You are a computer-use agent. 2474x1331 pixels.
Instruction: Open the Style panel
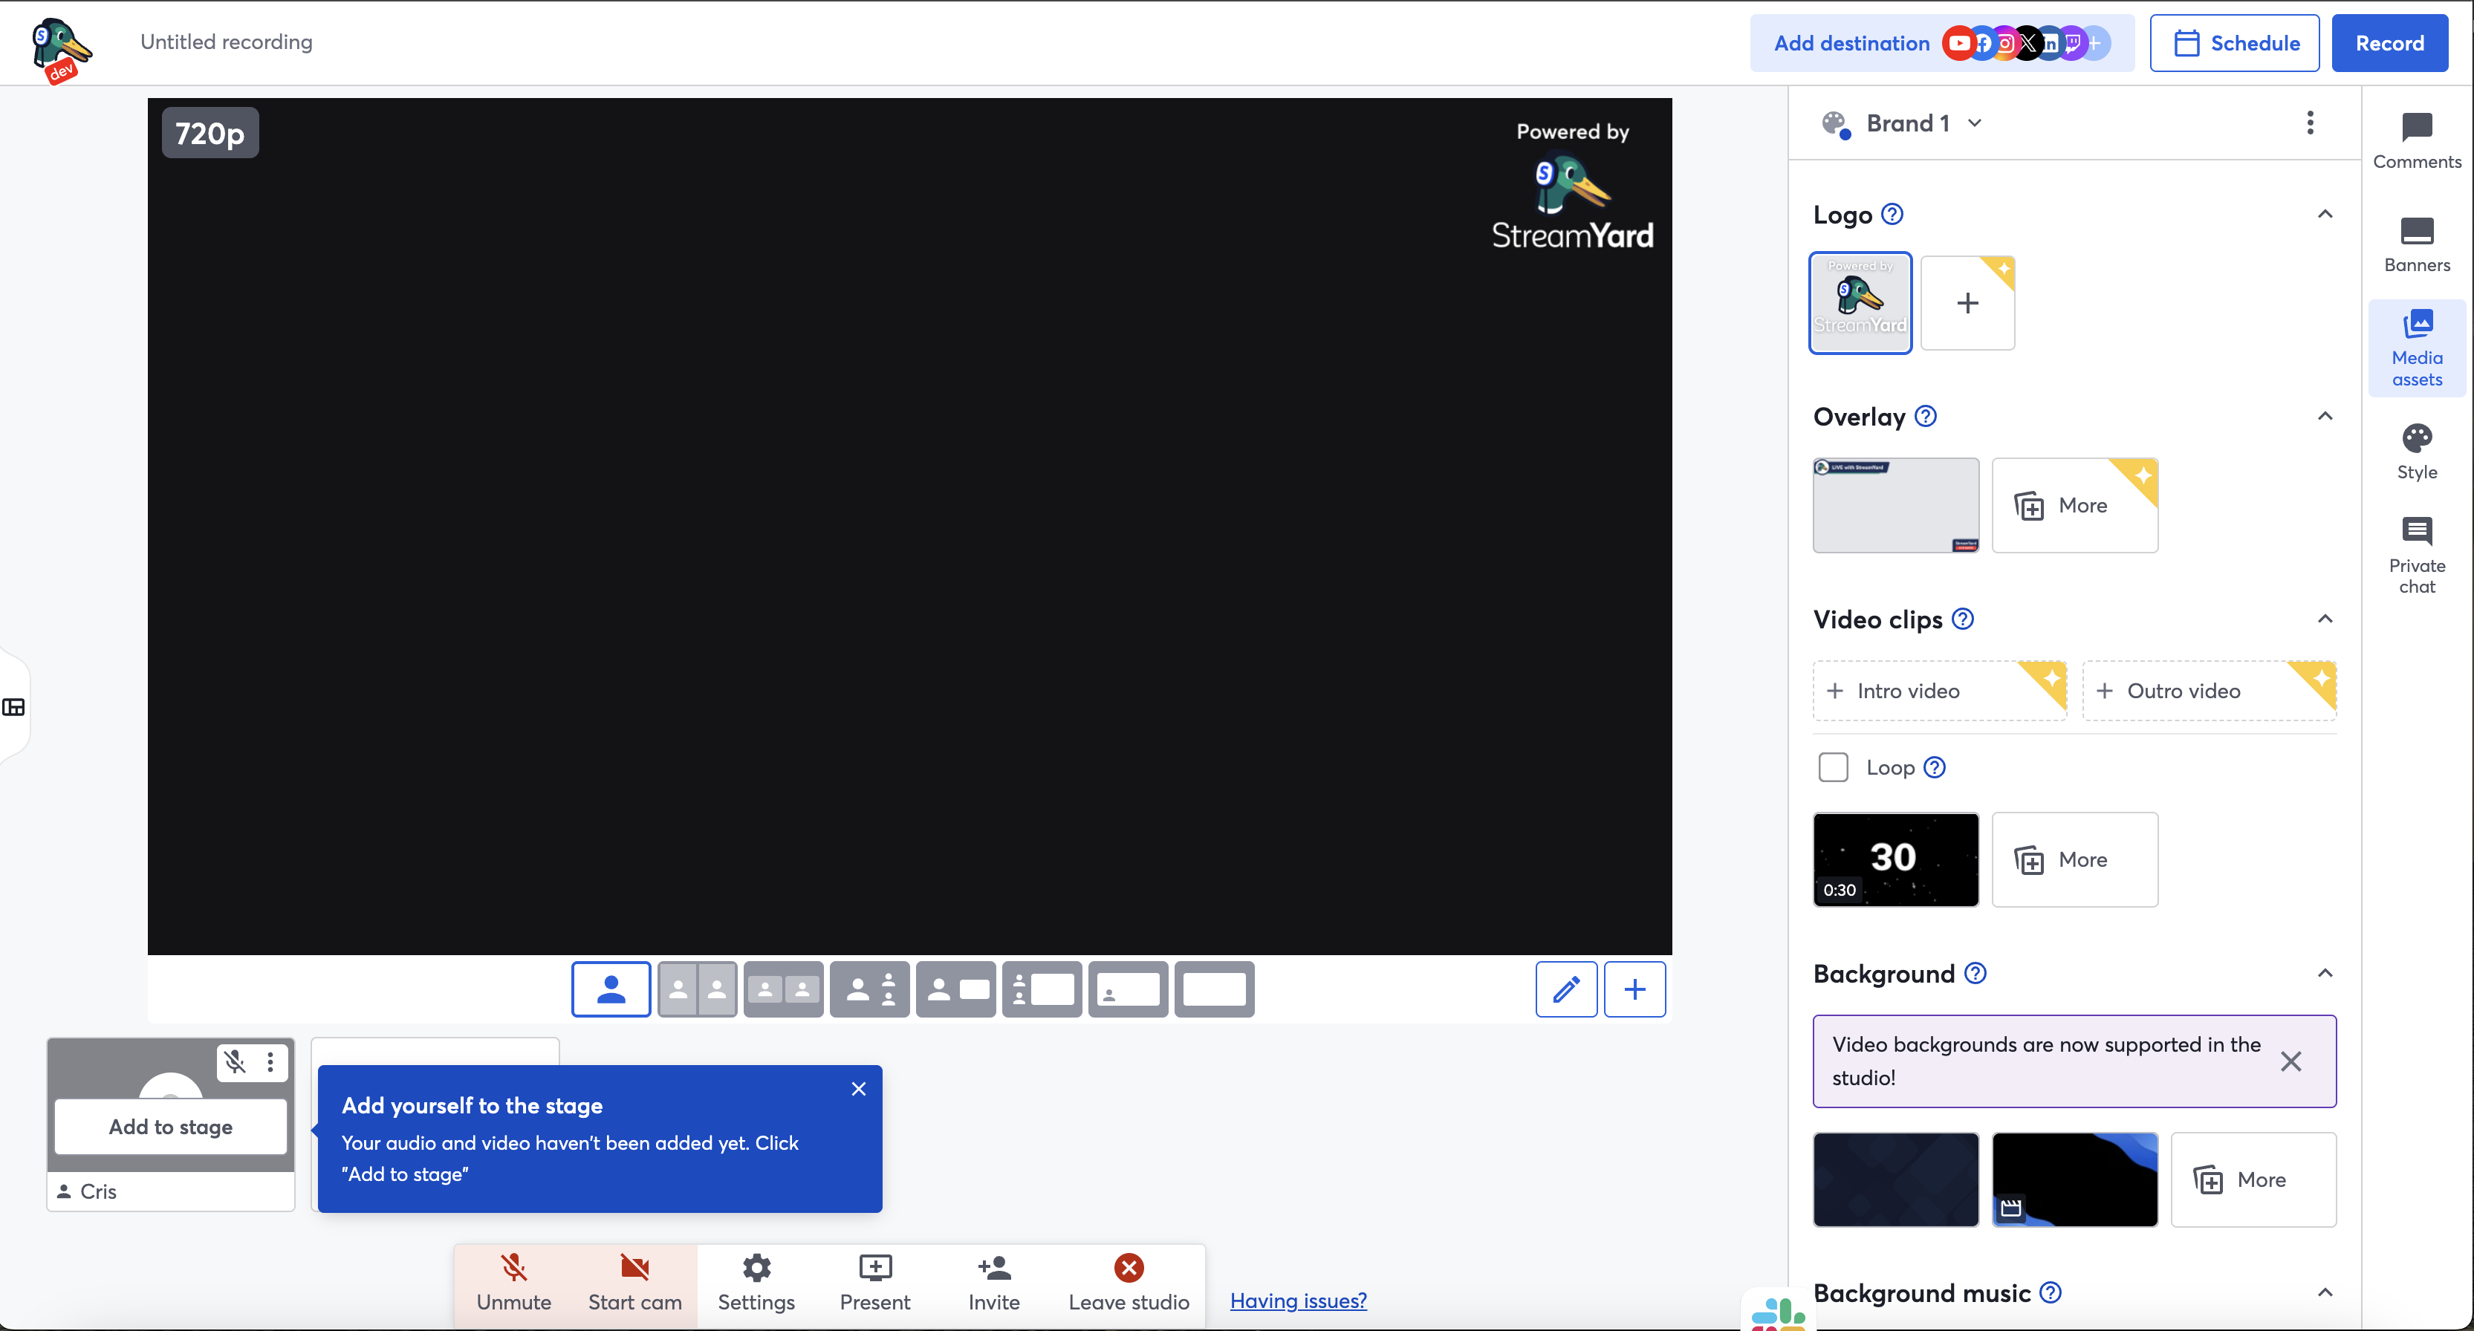pos(2416,452)
